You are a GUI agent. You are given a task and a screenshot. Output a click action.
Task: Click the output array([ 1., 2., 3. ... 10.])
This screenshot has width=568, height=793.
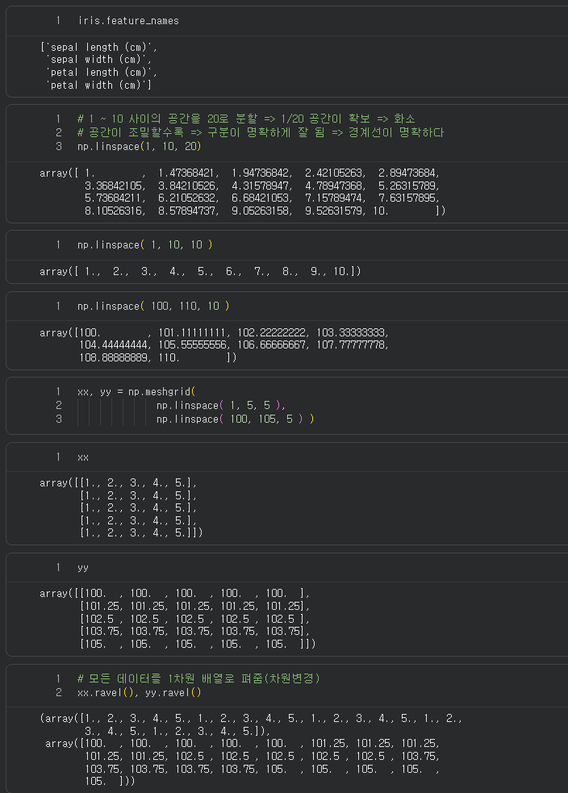(200, 272)
